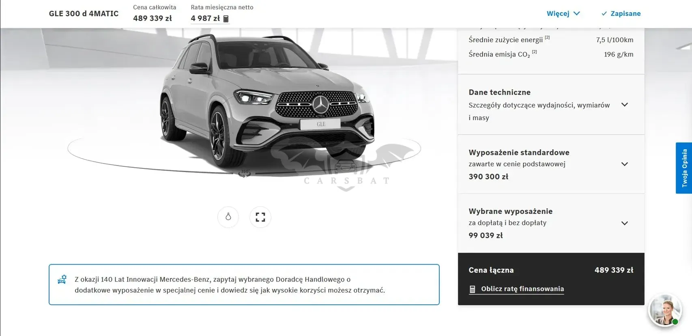The image size is (692, 336).
Task: Click footnote [2] next to Średnia emisja CO₂
Action: coord(535,52)
